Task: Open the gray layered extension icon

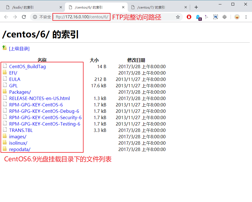Action: click(225, 17)
